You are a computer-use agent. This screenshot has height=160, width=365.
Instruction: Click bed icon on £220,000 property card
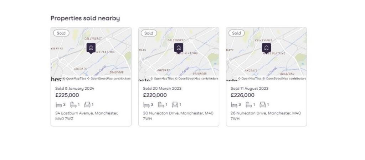point(146,105)
